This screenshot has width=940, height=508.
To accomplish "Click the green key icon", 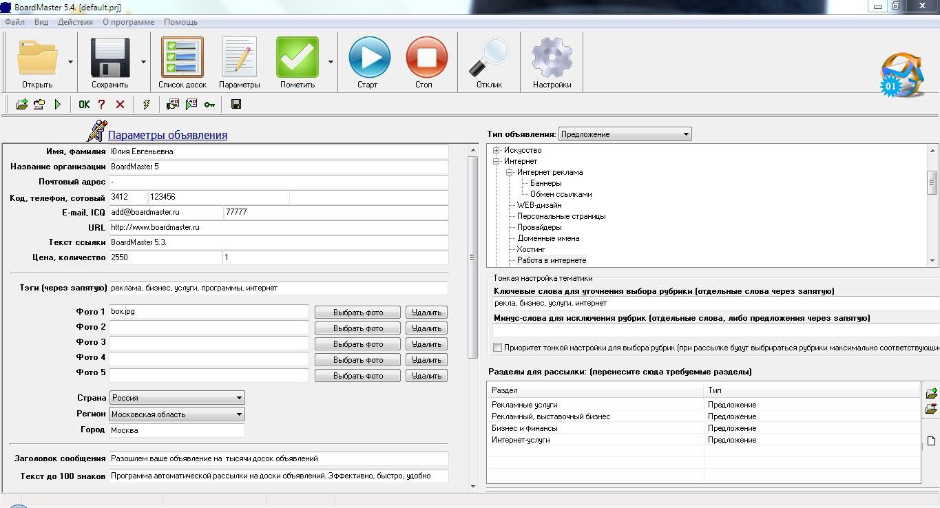I will point(209,105).
